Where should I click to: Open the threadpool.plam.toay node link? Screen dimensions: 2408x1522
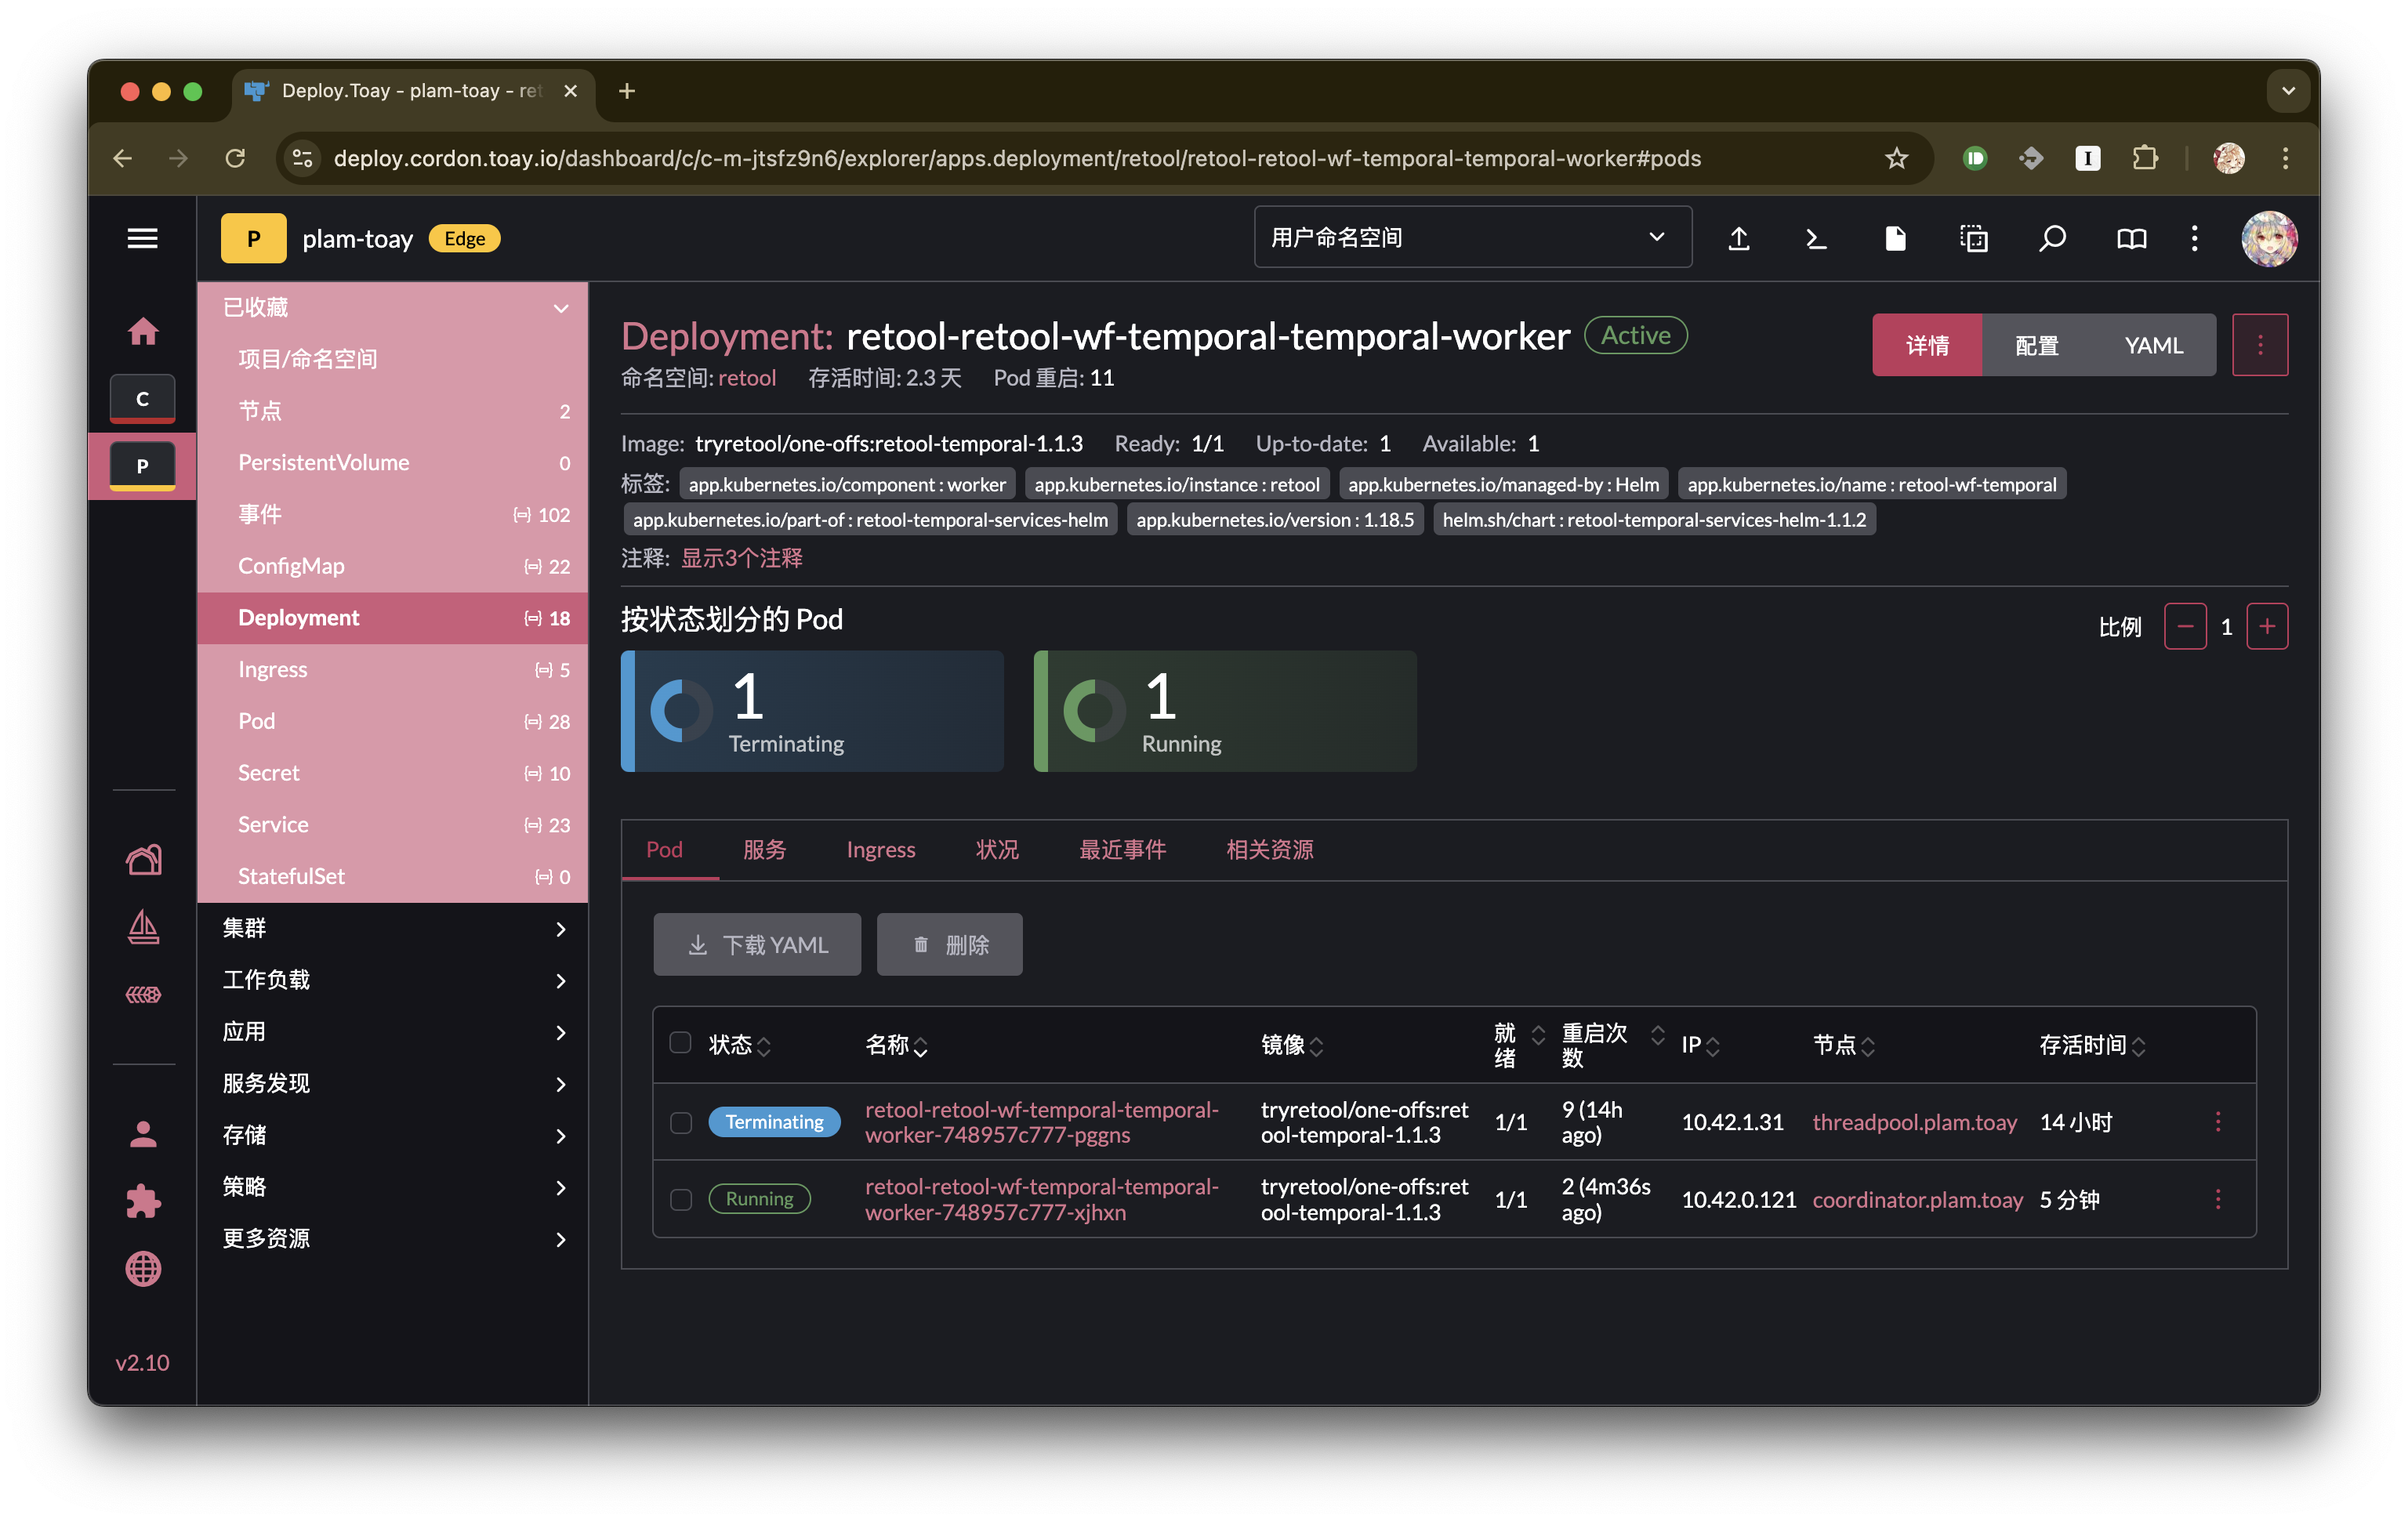coord(1914,1122)
